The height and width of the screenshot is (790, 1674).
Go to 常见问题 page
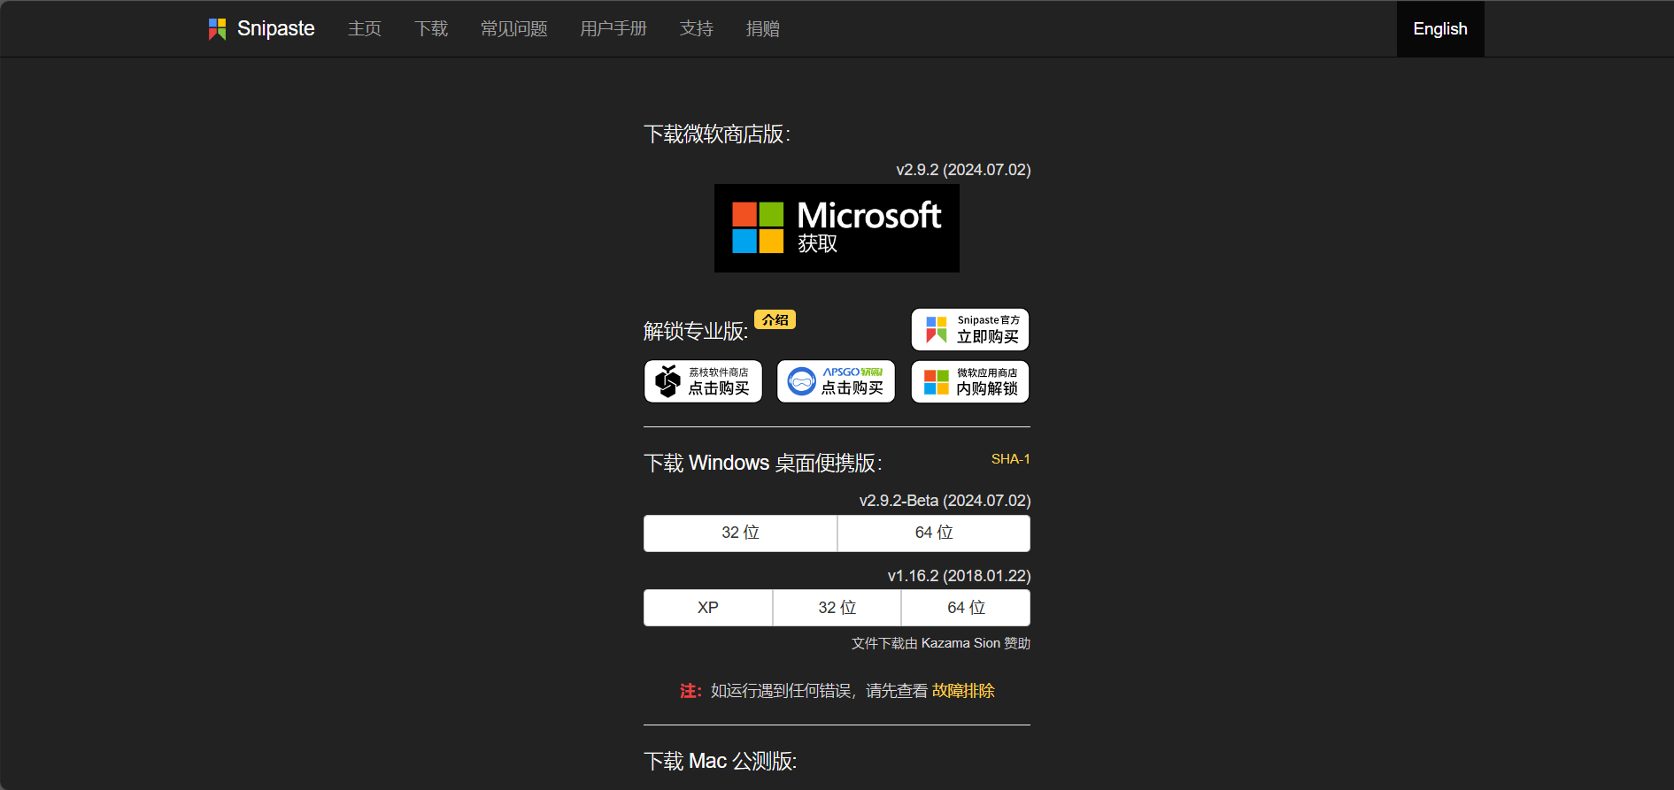click(514, 29)
